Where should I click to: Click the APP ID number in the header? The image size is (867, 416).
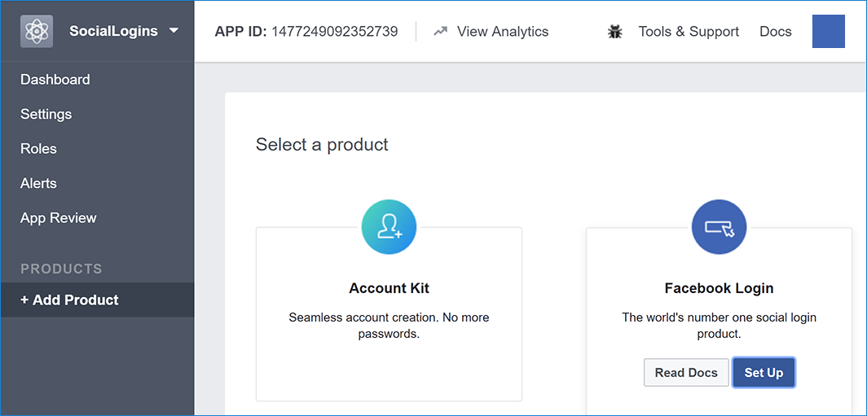click(x=334, y=32)
